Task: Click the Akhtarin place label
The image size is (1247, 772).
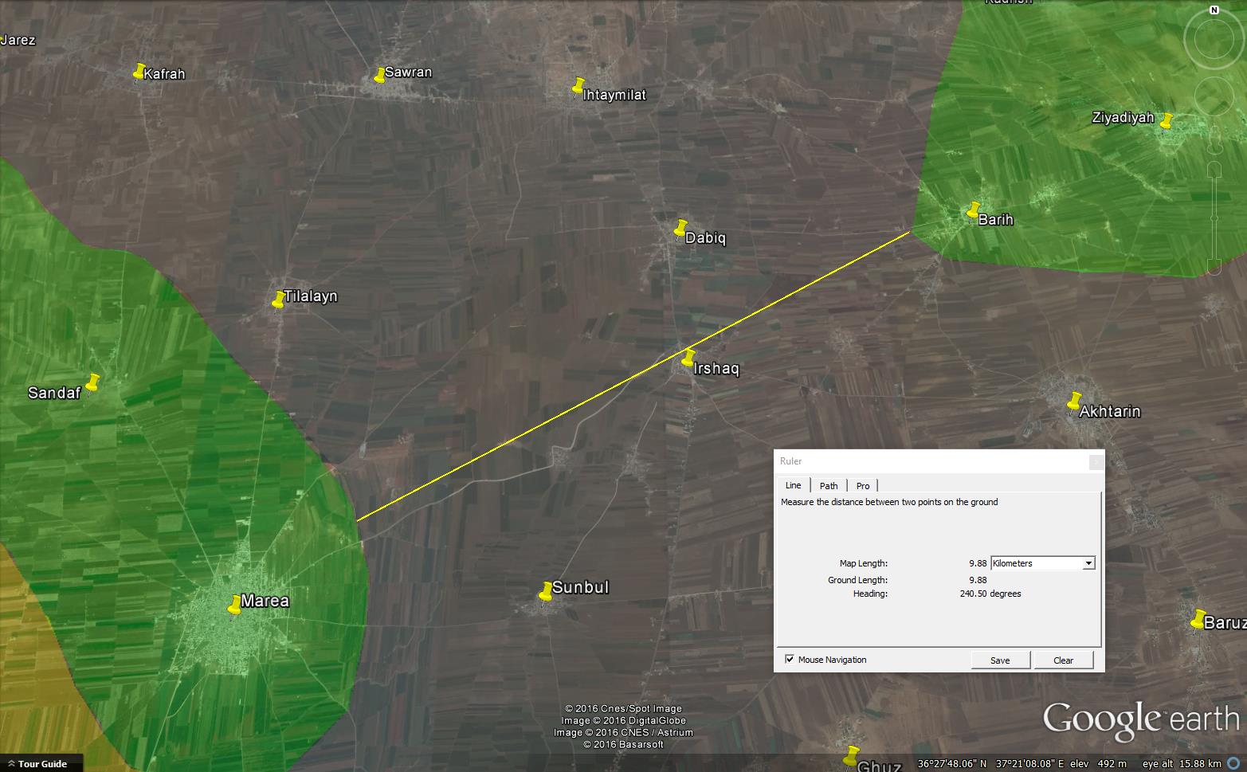Action: point(1109,411)
